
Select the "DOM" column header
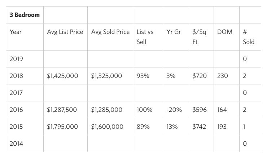tap(225, 32)
